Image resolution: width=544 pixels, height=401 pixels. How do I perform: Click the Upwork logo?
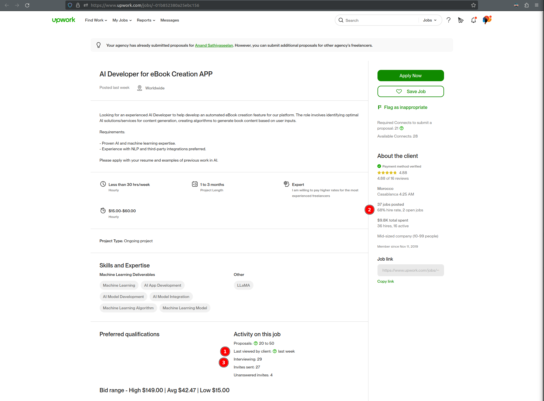pos(63,20)
